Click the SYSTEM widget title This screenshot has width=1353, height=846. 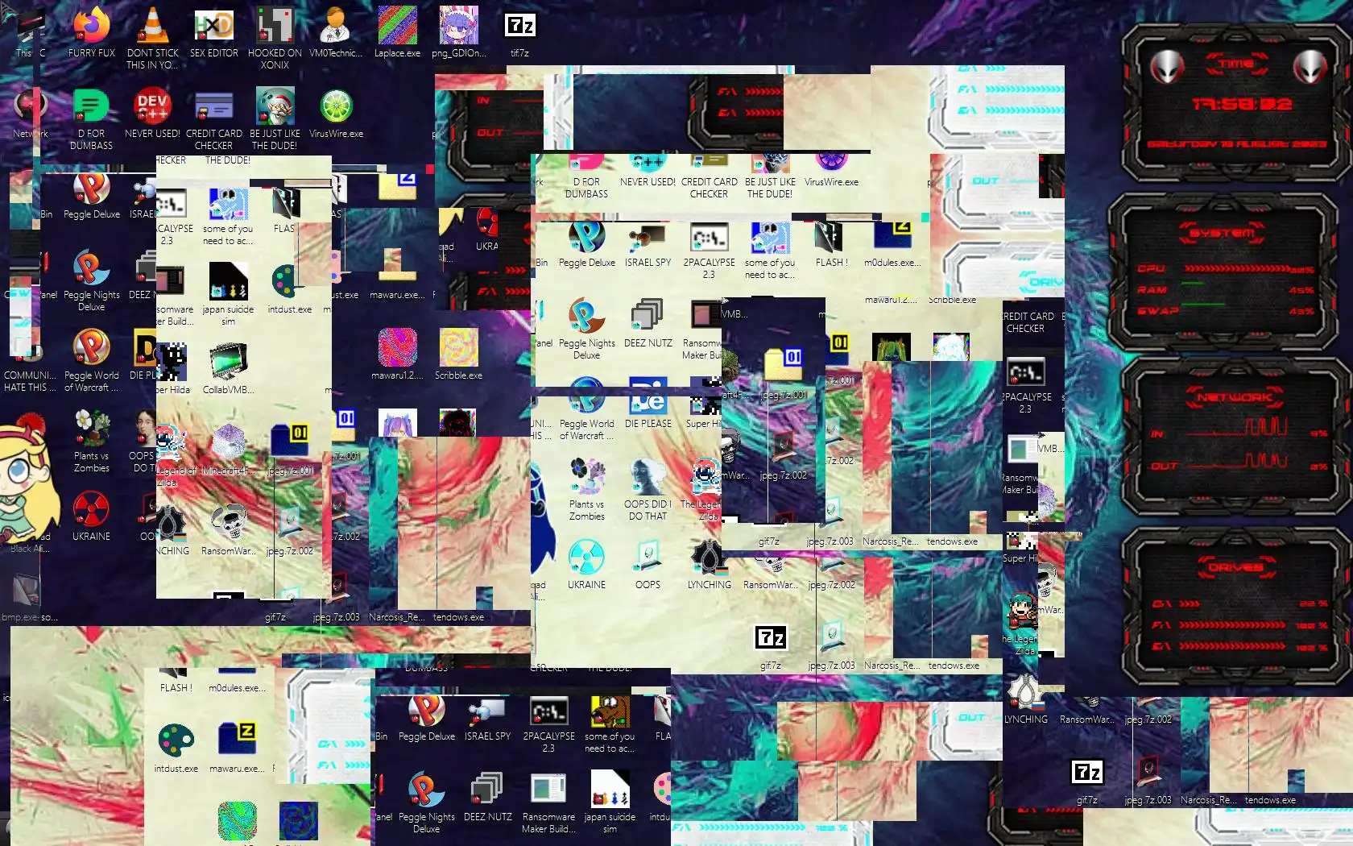[1223, 233]
